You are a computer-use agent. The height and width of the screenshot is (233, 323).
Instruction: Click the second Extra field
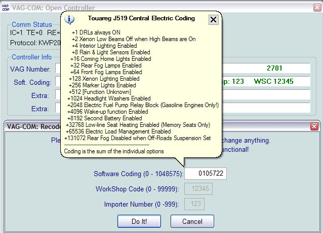183,108
